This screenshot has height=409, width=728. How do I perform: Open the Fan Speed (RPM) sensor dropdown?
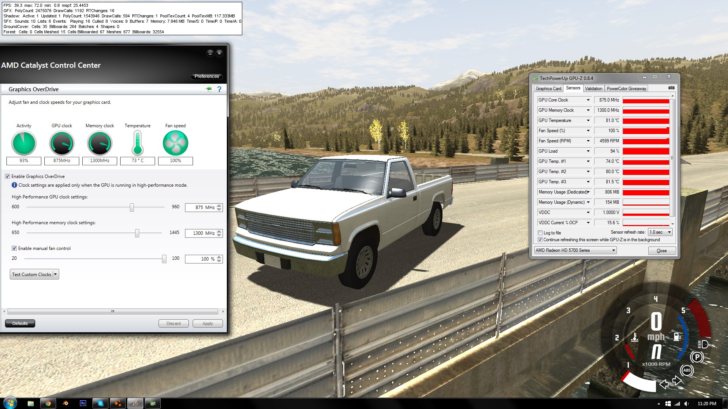(588, 141)
